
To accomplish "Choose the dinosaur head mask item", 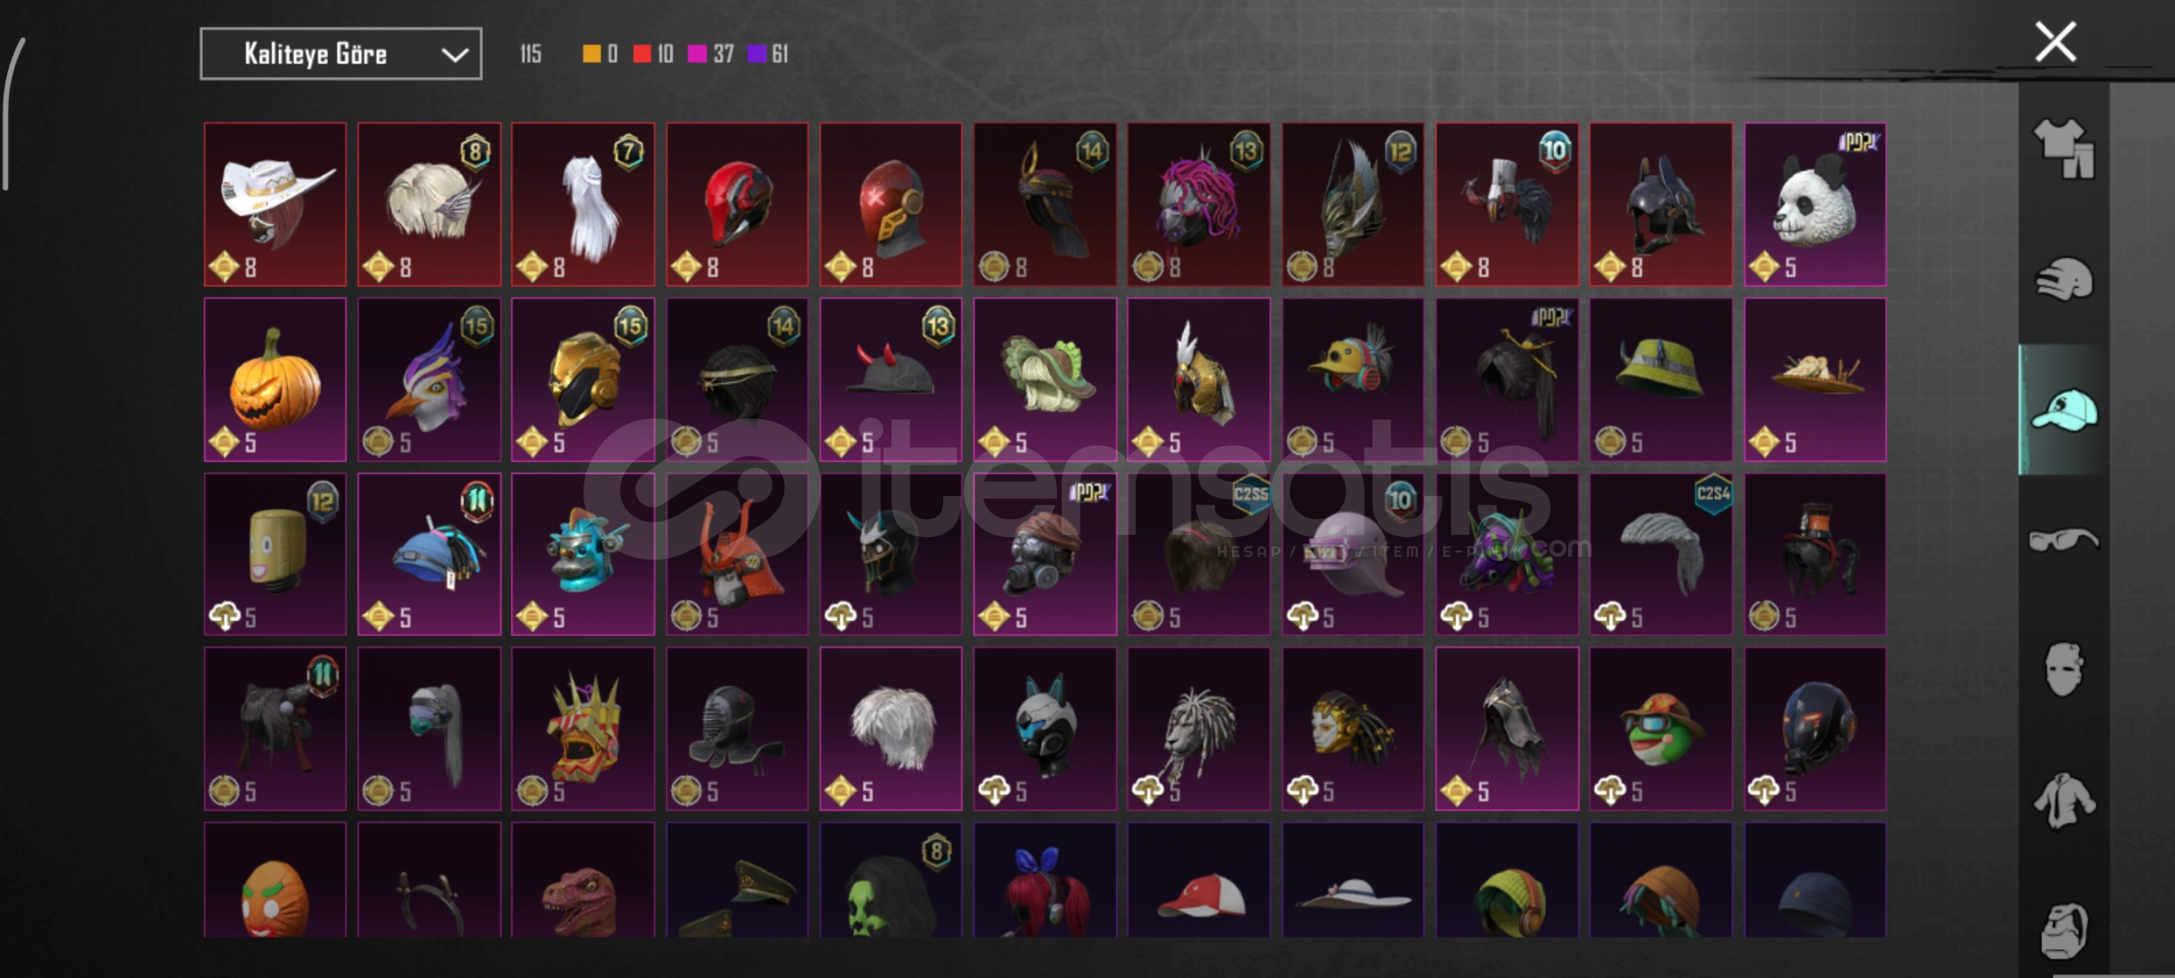I will (x=583, y=880).
